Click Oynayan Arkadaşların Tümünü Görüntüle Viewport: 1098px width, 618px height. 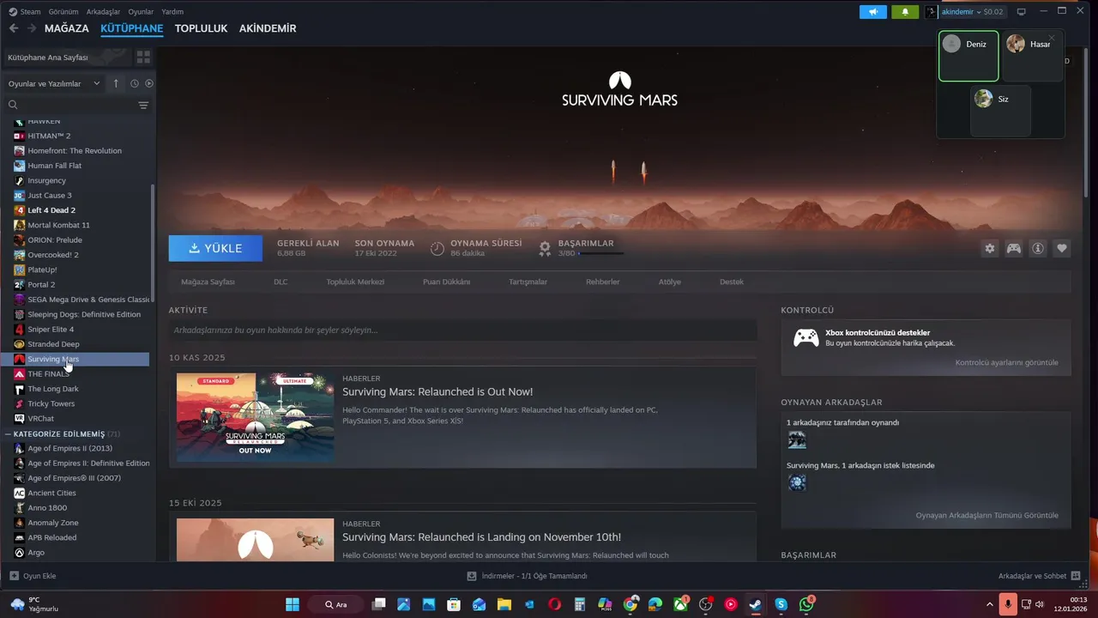(986, 515)
